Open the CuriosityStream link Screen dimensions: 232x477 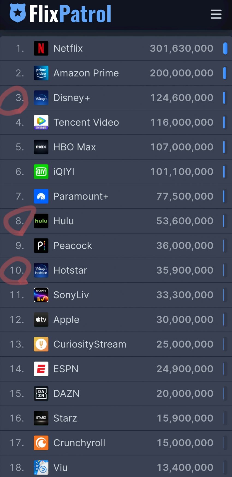pyautogui.click(x=90, y=344)
